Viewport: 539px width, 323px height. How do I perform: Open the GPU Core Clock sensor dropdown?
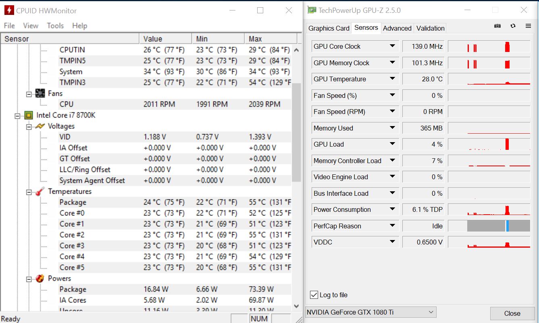(392, 46)
